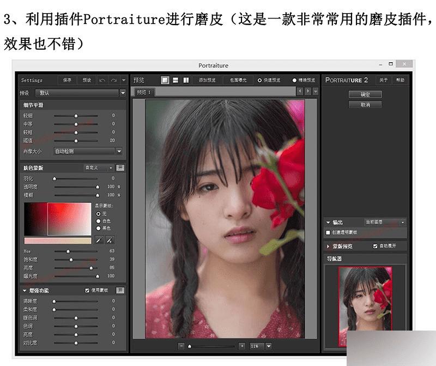Go to next preview tab arrow
The image size is (436, 366).
pos(308,91)
